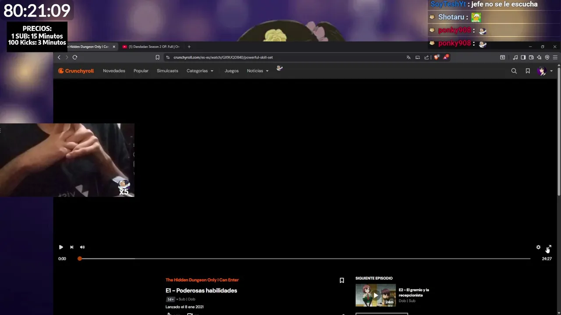Reload the page

(x=75, y=57)
